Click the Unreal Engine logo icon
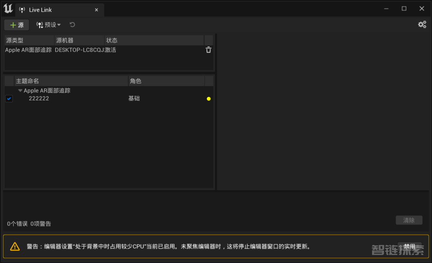The width and height of the screenshot is (432, 263). click(8, 9)
